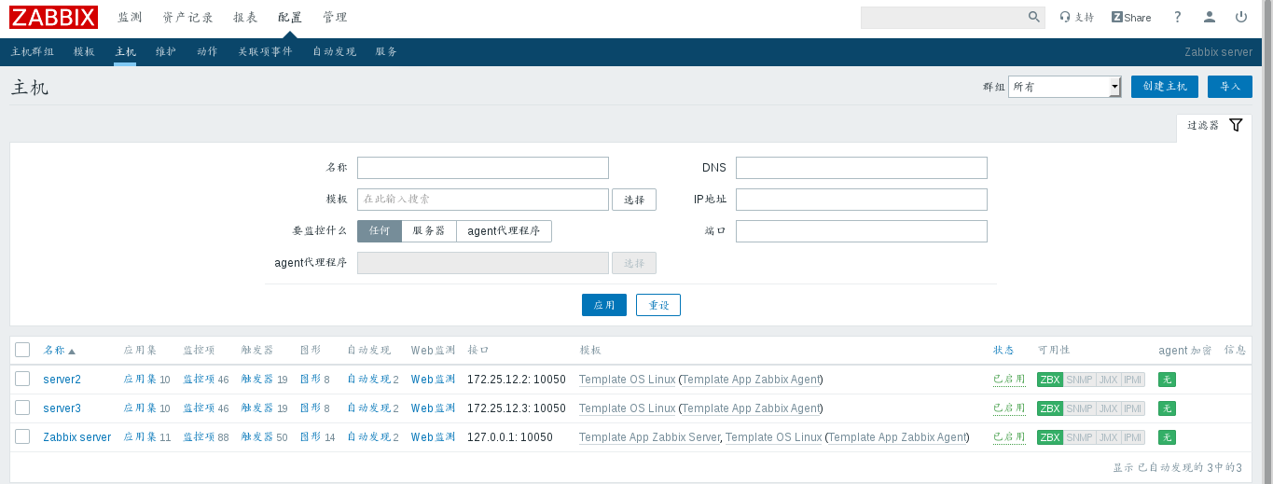1273x484 pixels.
Task: Click the search magnifier icon
Action: click(x=1034, y=17)
